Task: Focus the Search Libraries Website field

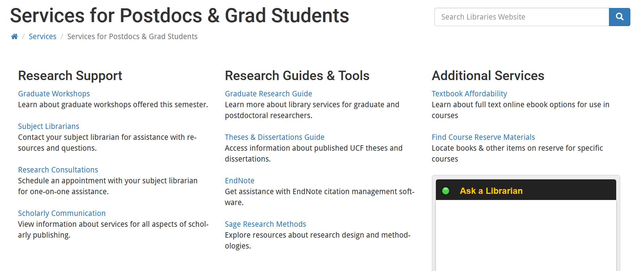Action: coord(521,17)
